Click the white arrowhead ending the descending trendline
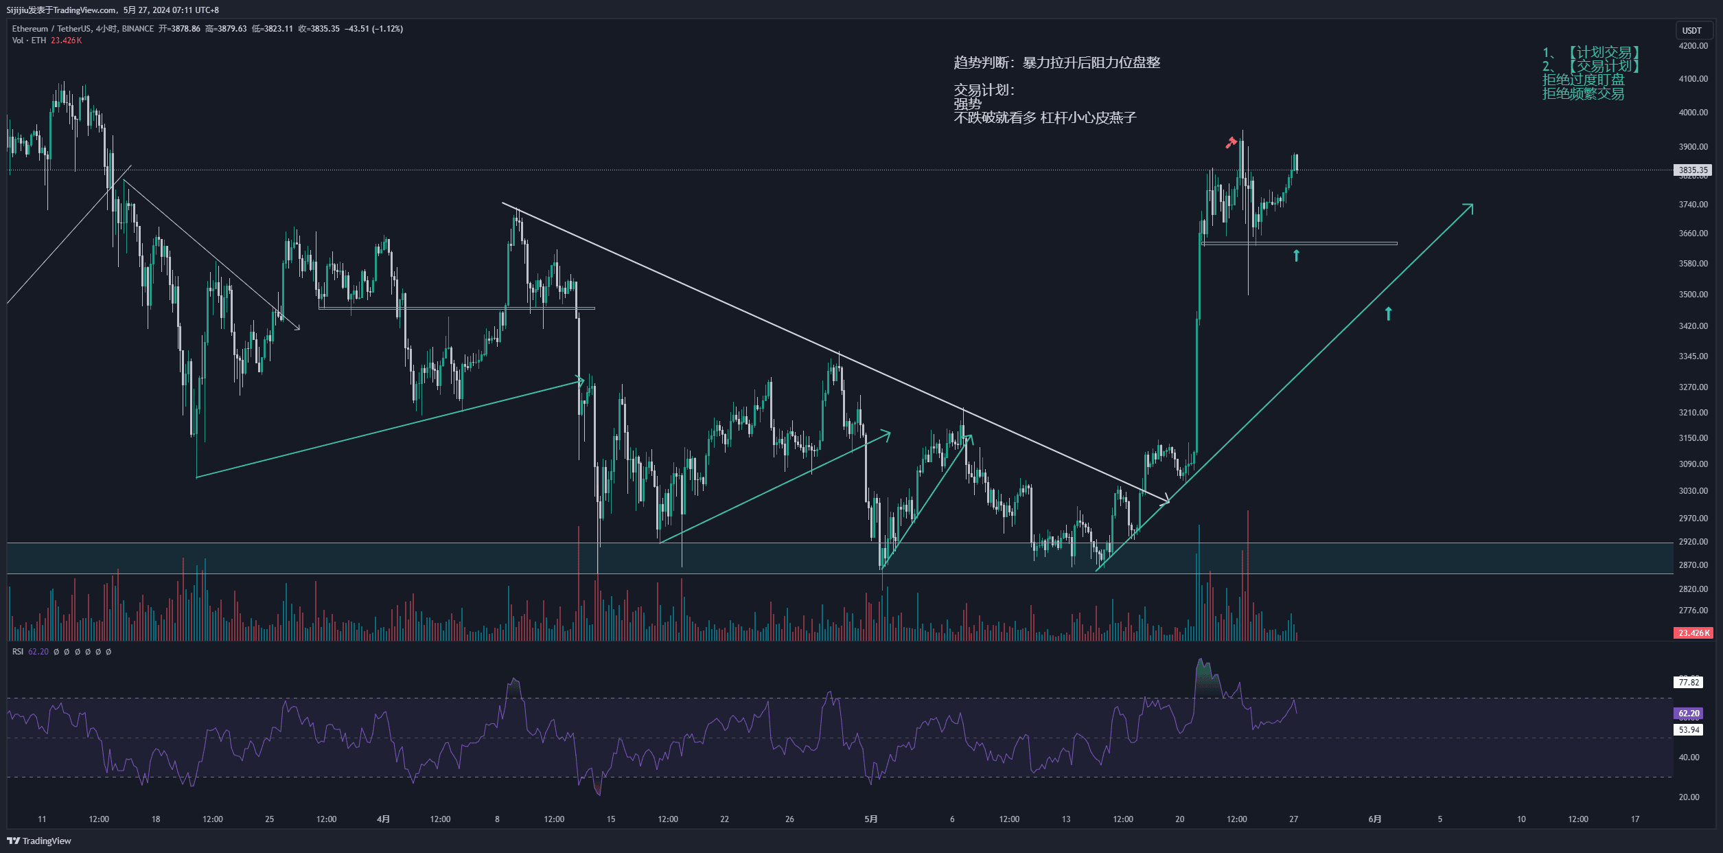 click(x=1165, y=499)
